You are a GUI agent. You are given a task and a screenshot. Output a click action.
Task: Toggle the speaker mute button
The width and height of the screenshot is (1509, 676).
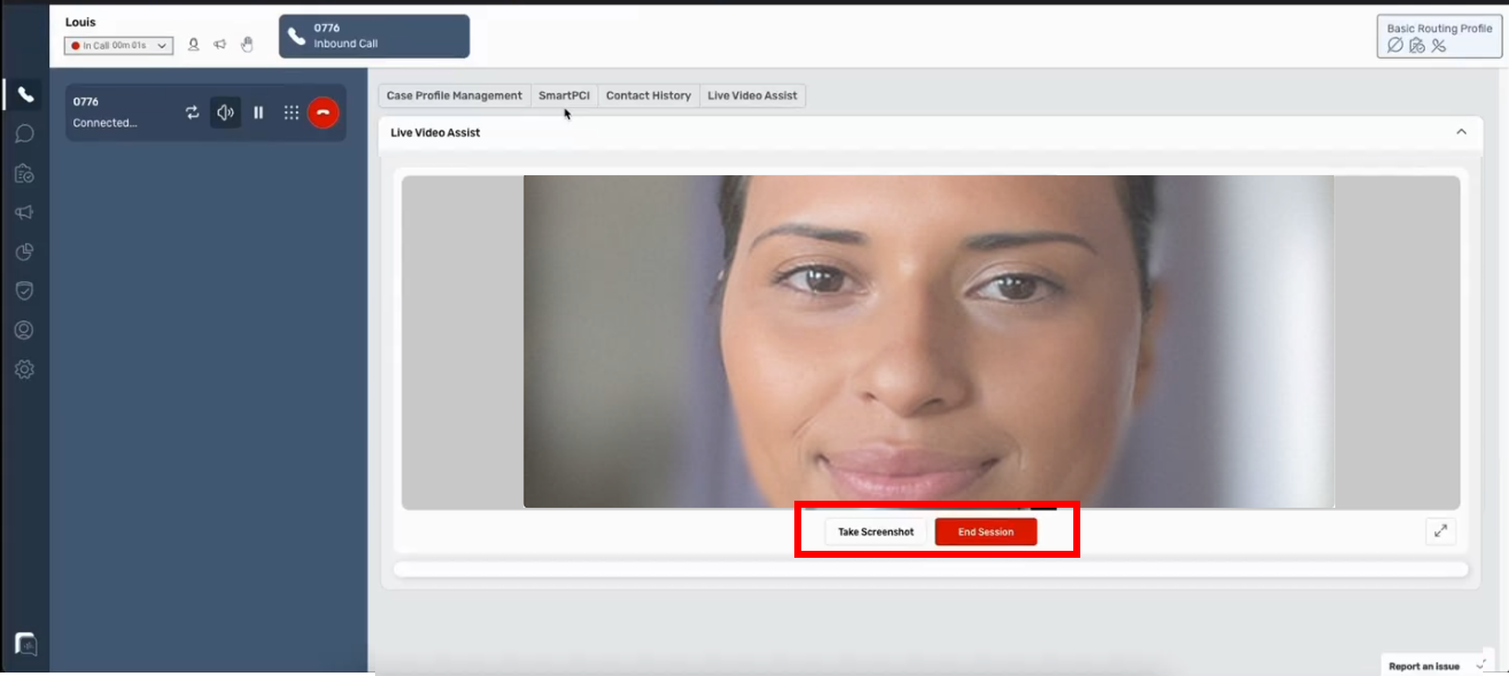coord(225,113)
